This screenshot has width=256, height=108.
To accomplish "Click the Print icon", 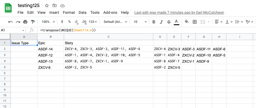I will (x=25, y=22).
